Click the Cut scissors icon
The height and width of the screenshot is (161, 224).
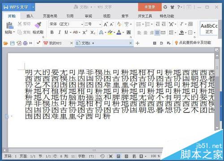(20, 24)
